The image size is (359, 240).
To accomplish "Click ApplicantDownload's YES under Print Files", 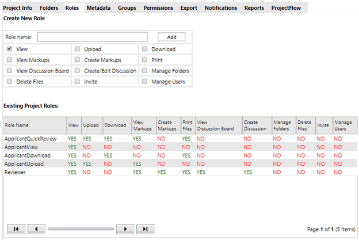I will coord(186,155).
